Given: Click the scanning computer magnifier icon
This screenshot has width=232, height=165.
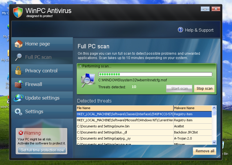Looking at the screenshot, I should (88, 80).
